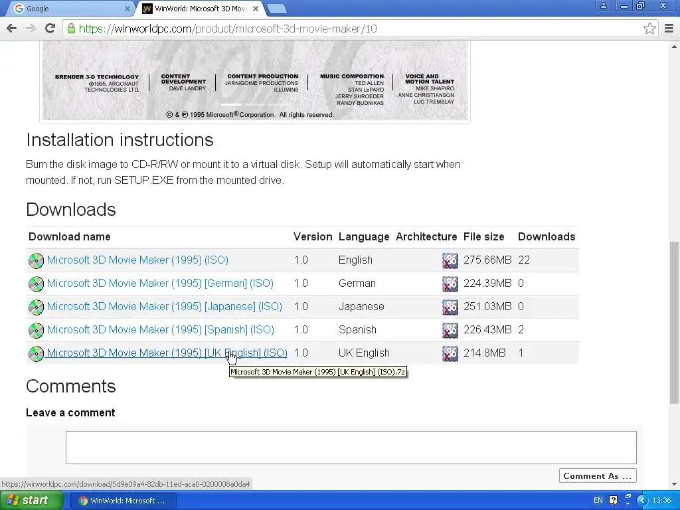
Task: Click x86 icon in German row
Action: (450, 284)
